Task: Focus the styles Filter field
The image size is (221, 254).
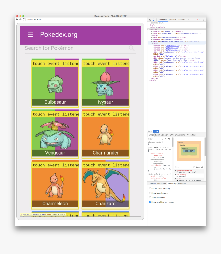Action: point(153,139)
